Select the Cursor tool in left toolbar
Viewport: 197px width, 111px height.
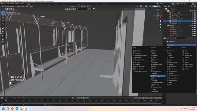coord(3,17)
